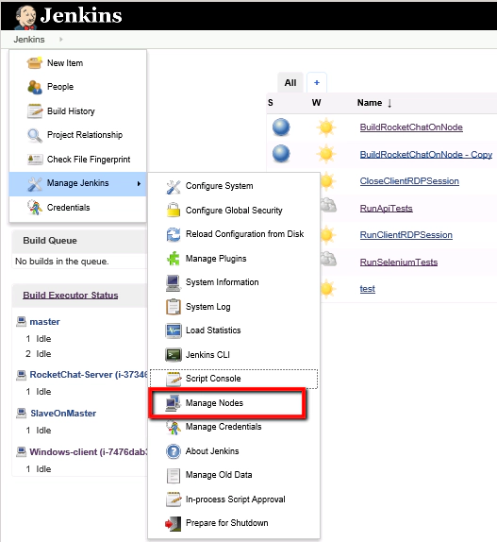Open the CloseClientRDPSession job link
497x542 pixels.
point(409,181)
